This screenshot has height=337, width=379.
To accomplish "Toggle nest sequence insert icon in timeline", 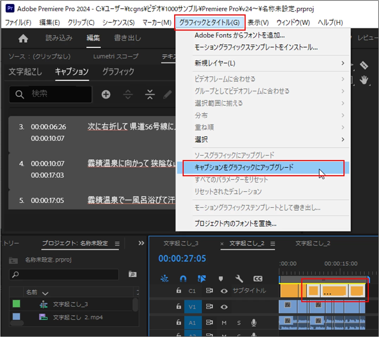I will [x=164, y=279].
